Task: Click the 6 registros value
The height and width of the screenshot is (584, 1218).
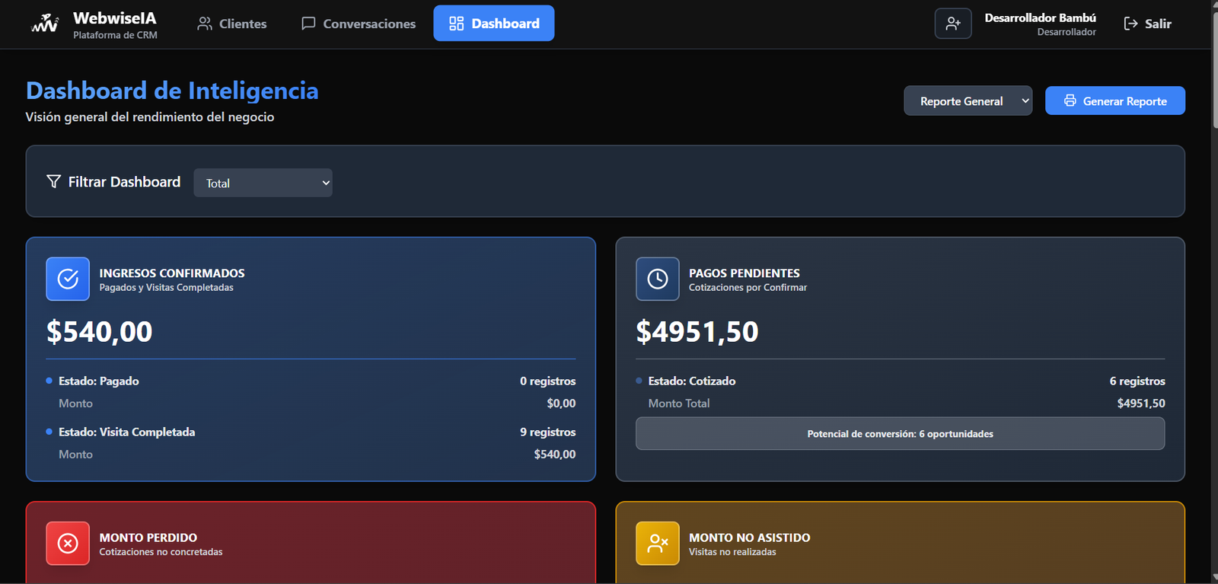Action: tap(1137, 381)
